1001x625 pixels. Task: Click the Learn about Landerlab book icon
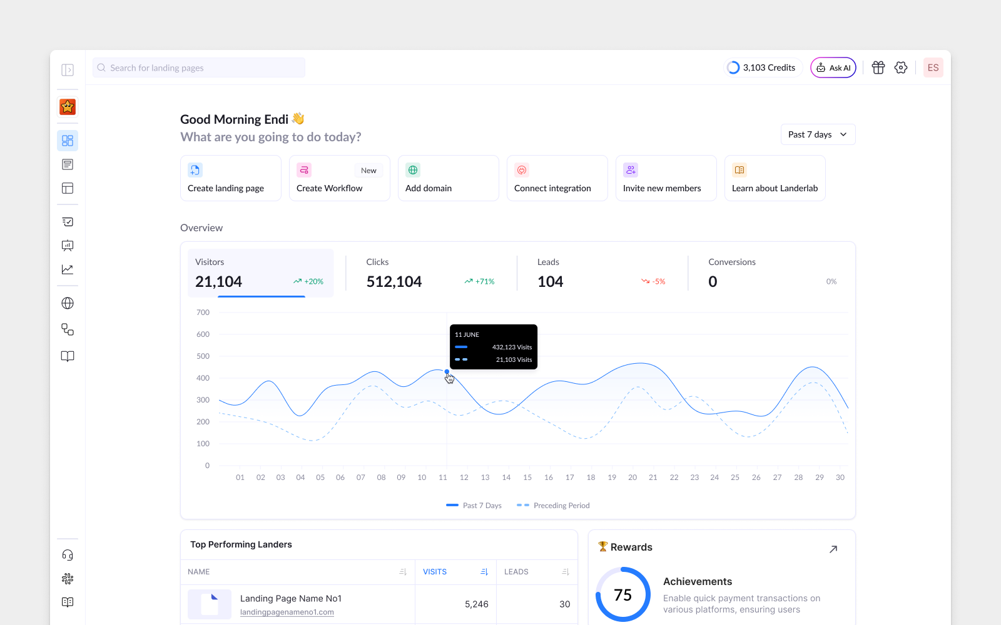(x=739, y=170)
